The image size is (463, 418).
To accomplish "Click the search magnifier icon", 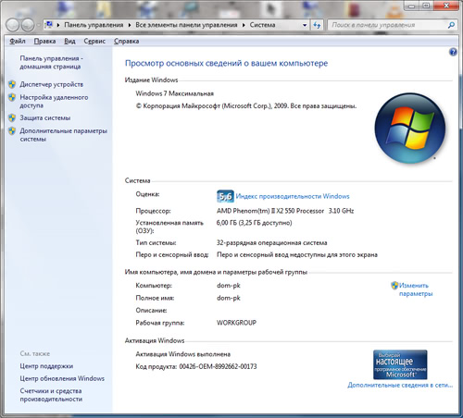I will (x=451, y=25).
